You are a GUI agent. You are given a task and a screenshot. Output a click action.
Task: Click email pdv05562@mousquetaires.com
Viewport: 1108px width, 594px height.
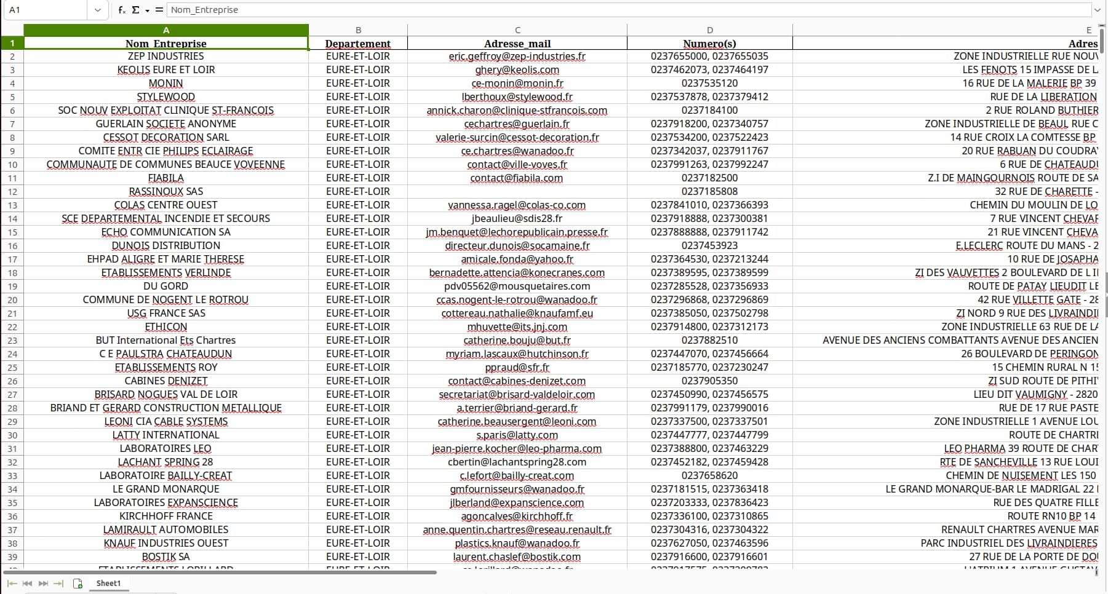(517, 287)
